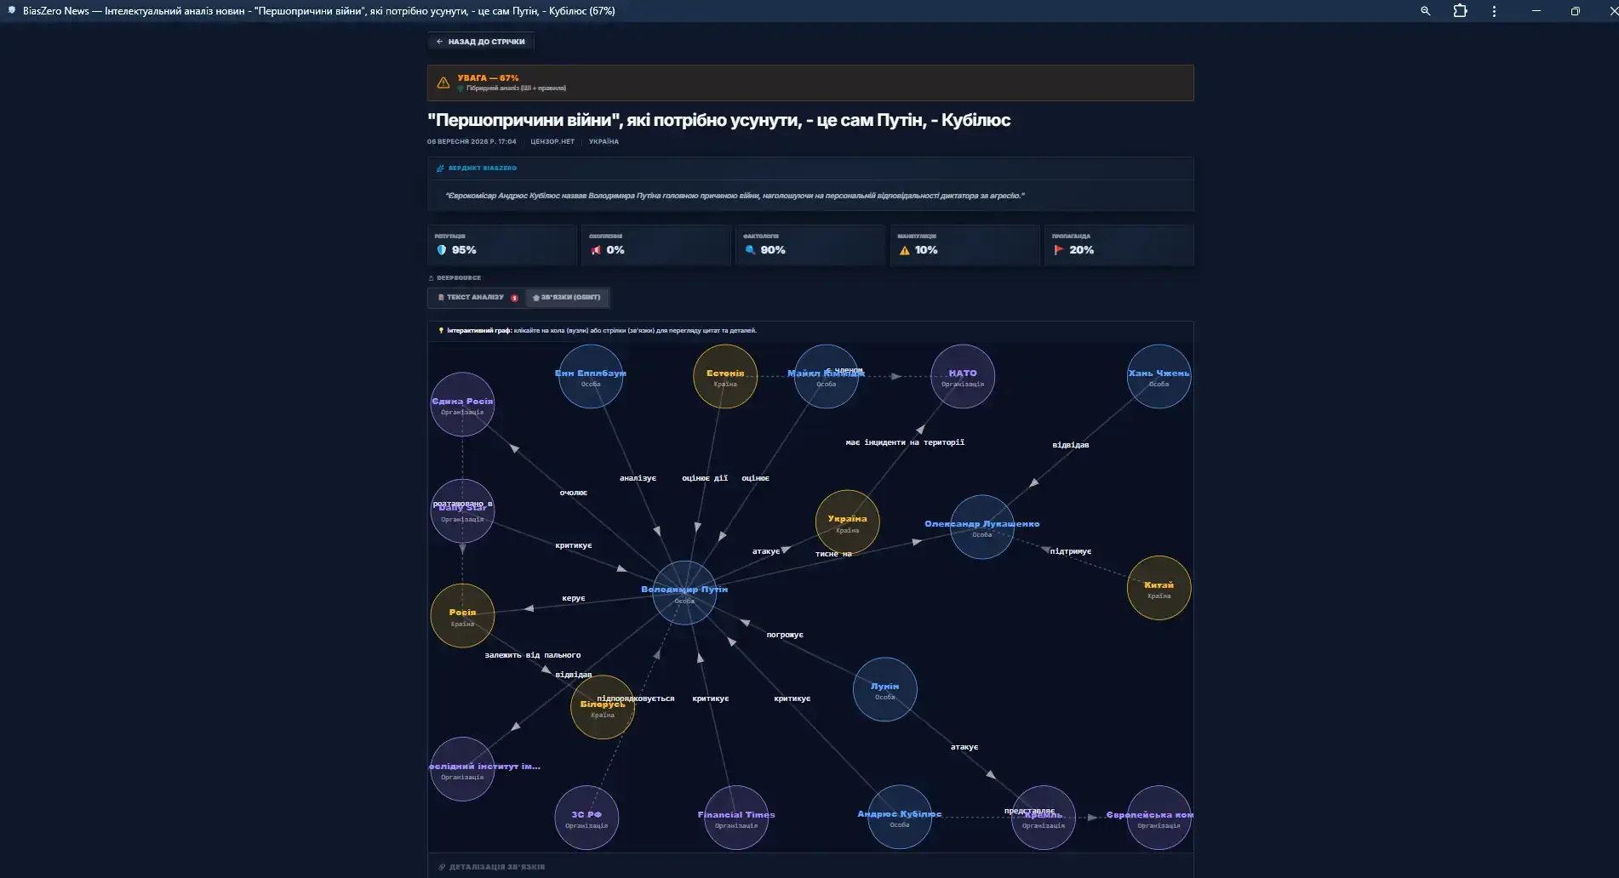Click the Олександр Лукашенко node
The image size is (1619, 878).
982,527
